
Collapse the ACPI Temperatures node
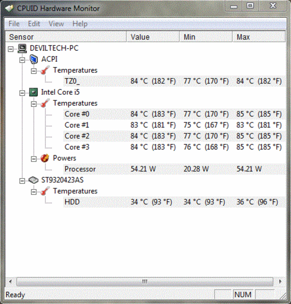34,71
